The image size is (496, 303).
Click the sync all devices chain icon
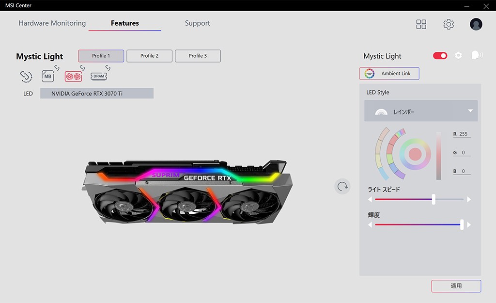26,76
